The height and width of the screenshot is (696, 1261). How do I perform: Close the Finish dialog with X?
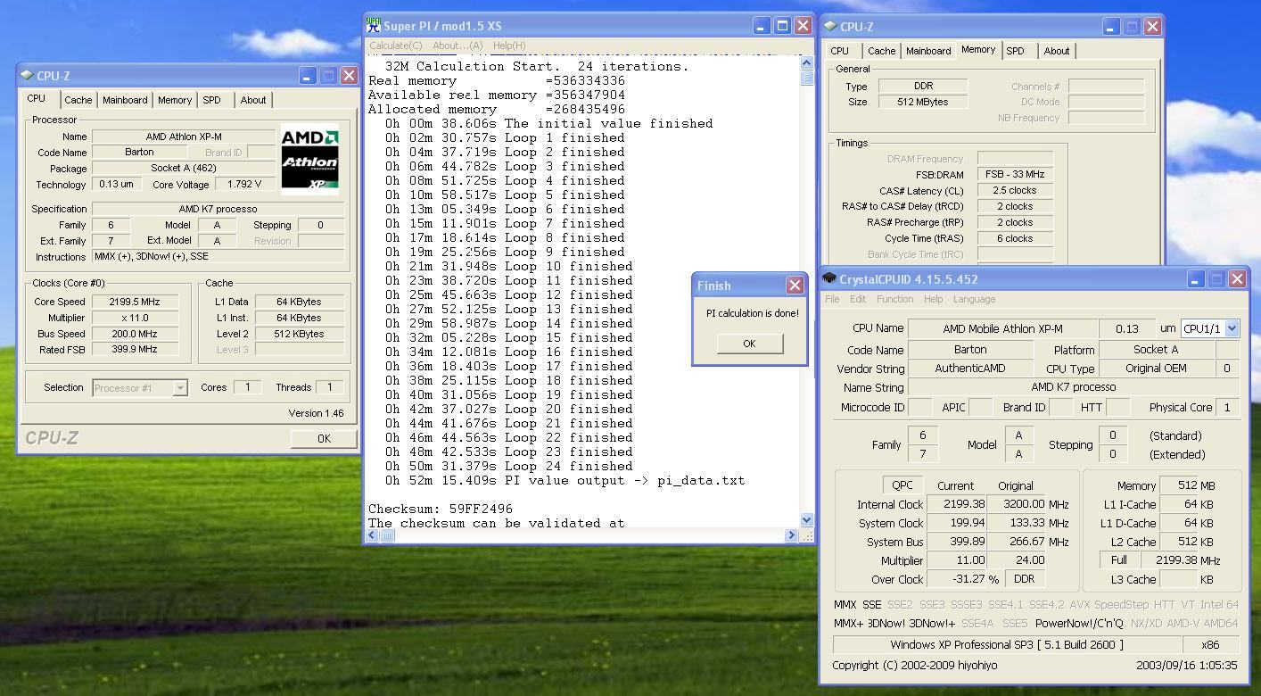(x=795, y=286)
